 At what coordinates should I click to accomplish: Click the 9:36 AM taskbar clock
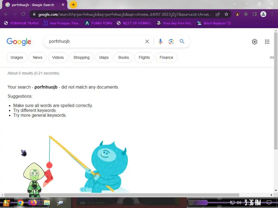[x=252, y=203]
